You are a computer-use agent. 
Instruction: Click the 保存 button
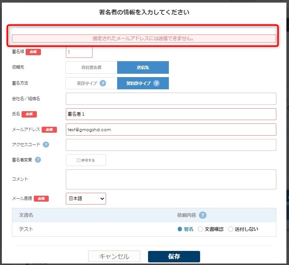coord(174,256)
